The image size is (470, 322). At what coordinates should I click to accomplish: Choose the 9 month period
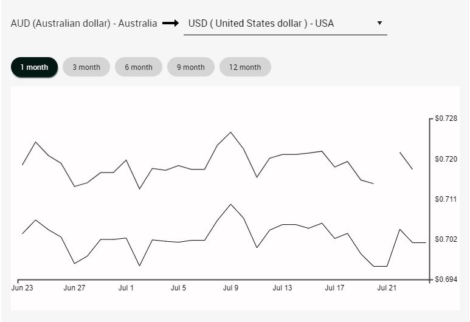[191, 67]
